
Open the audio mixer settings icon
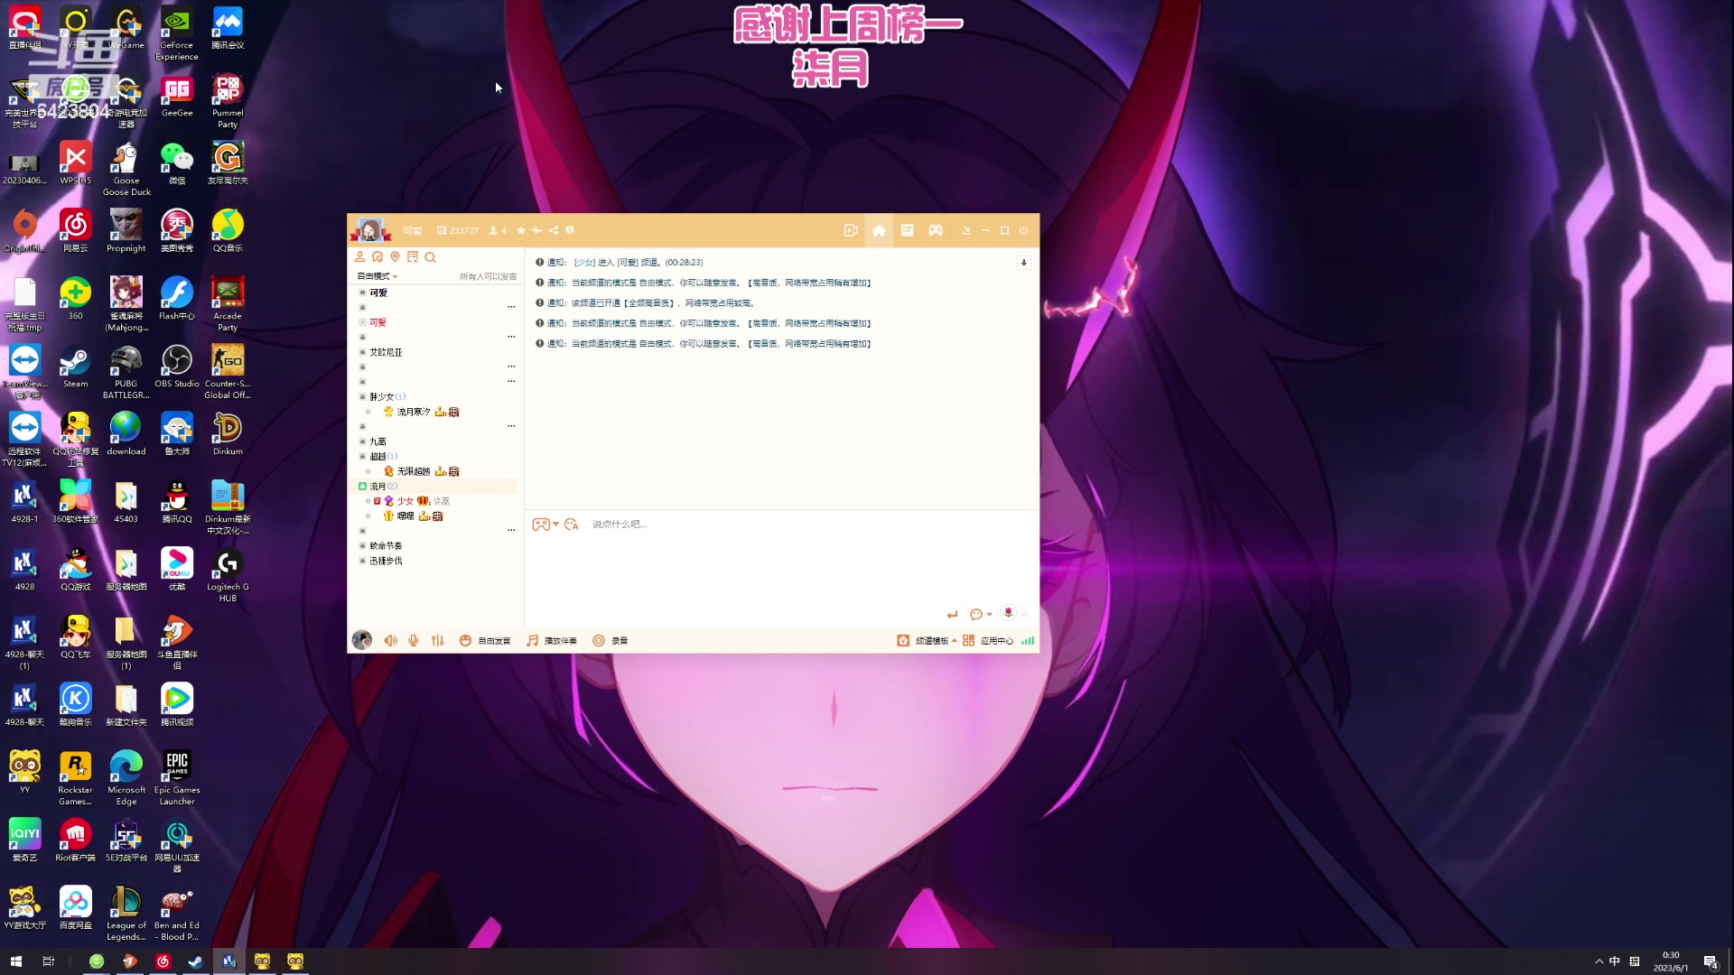[438, 640]
